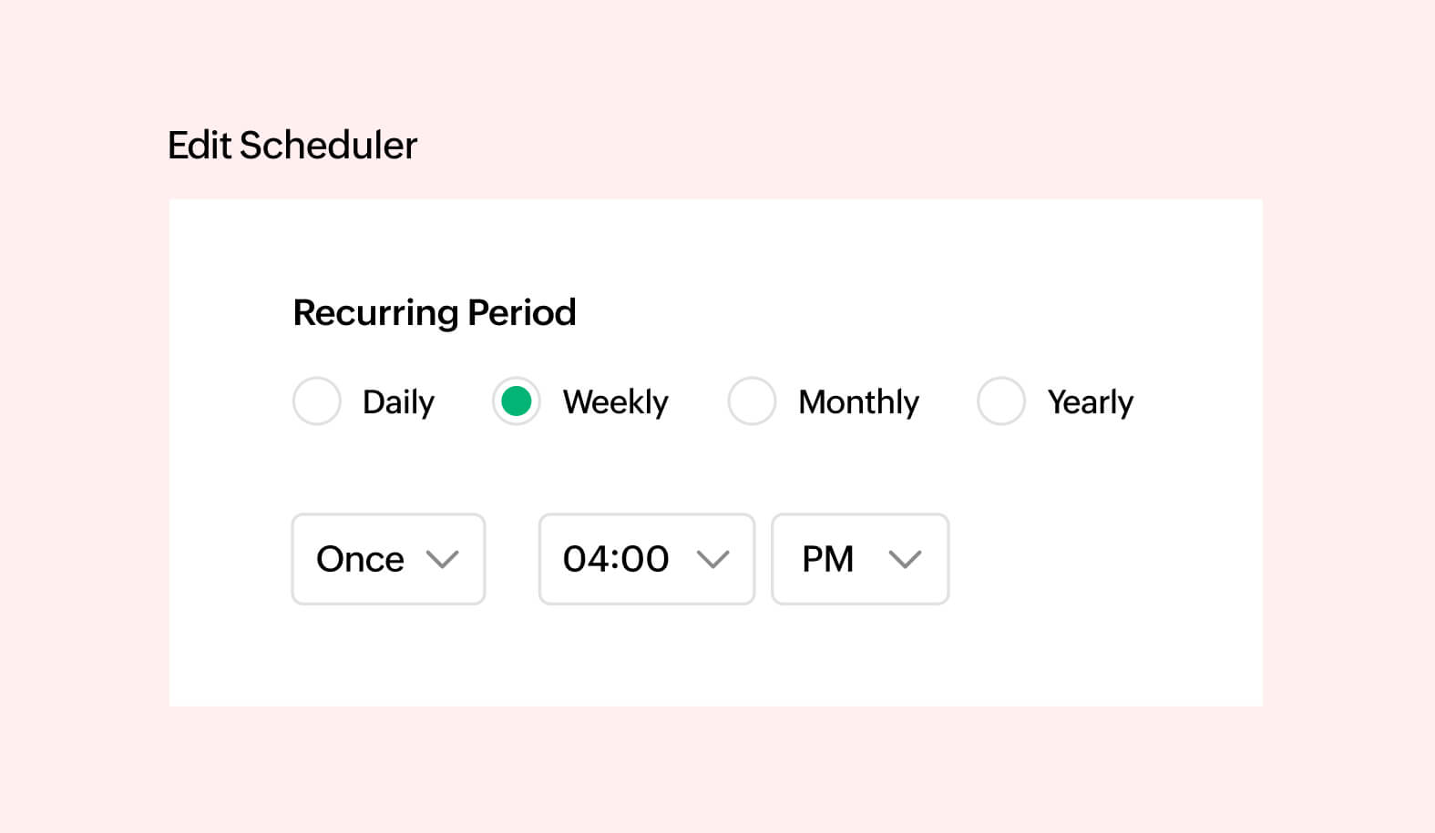Click the Daily label text
1435x833 pixels.
(398, 401)
